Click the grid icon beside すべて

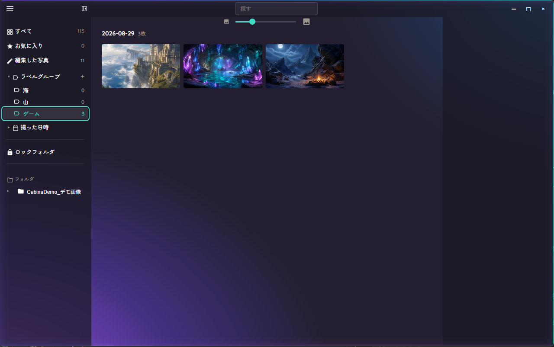[x=10, y=32]
